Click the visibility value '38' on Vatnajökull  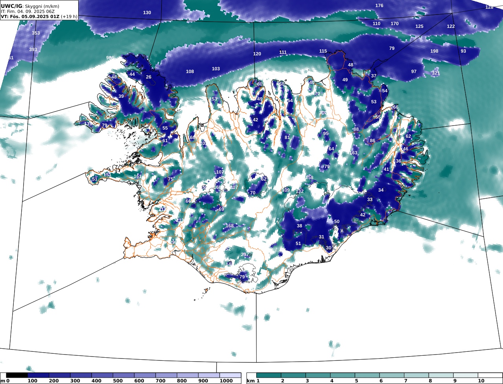coord(299,226)
